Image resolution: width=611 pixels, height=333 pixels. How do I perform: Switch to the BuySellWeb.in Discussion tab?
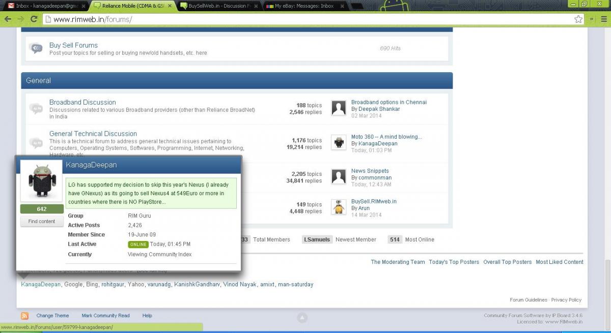point(218,6)
